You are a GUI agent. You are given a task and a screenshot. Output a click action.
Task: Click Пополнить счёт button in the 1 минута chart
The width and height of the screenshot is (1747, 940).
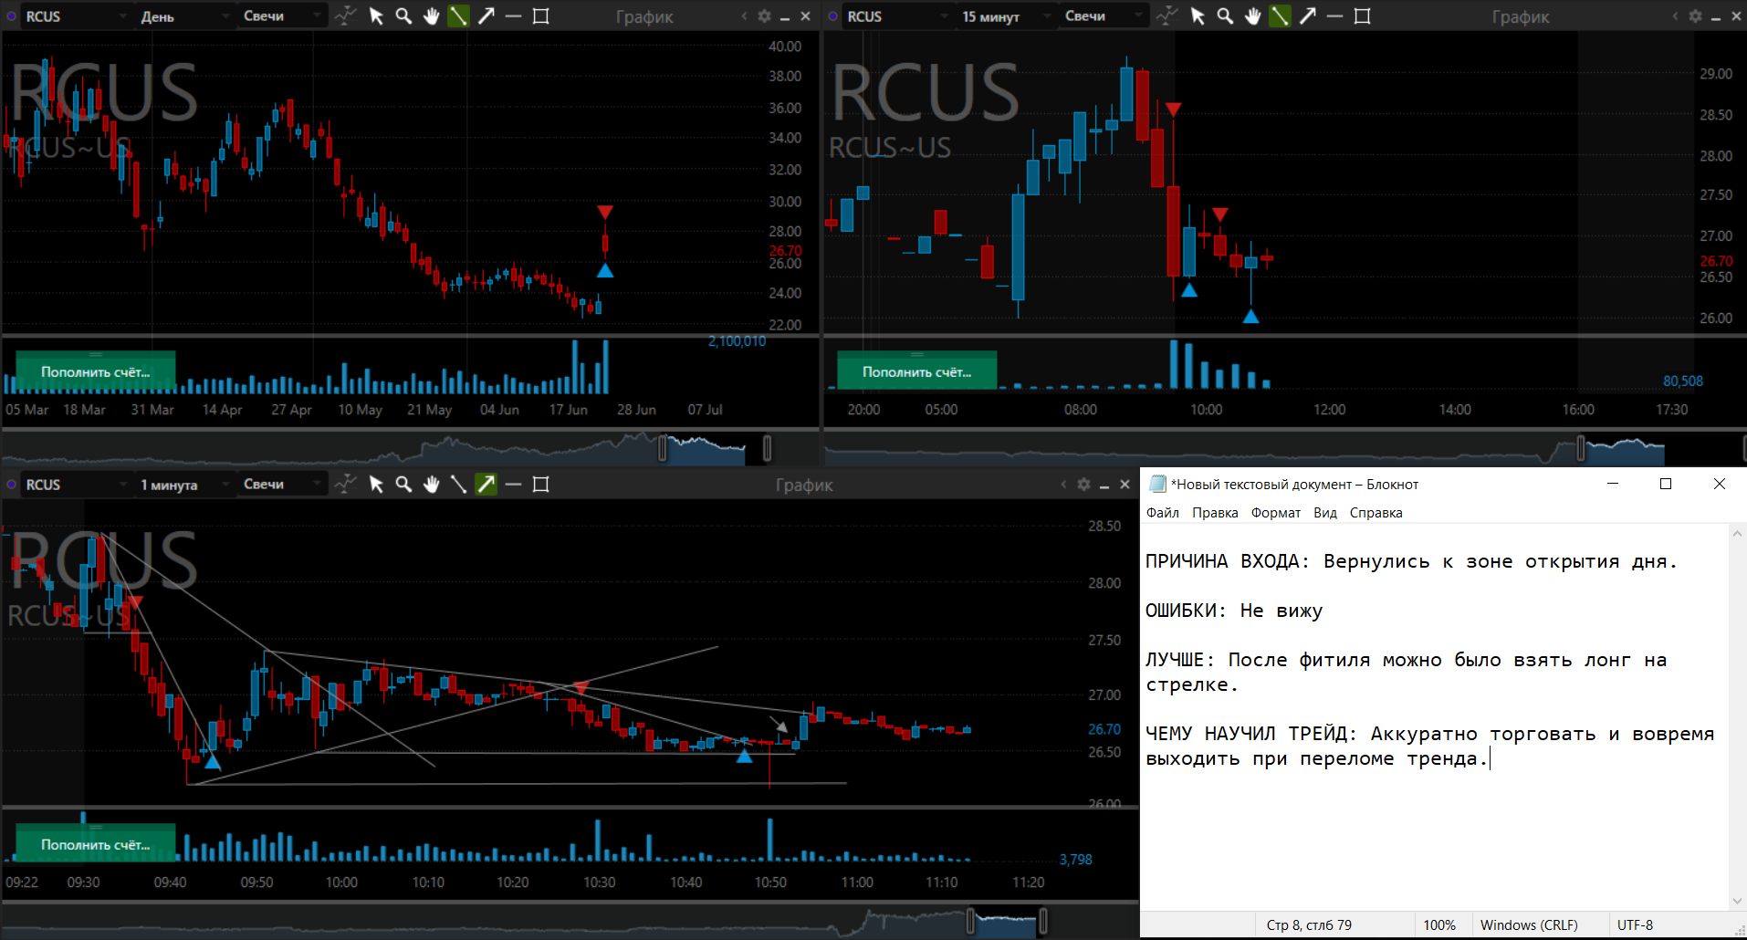pyautogui.click(x=96, y=844)
